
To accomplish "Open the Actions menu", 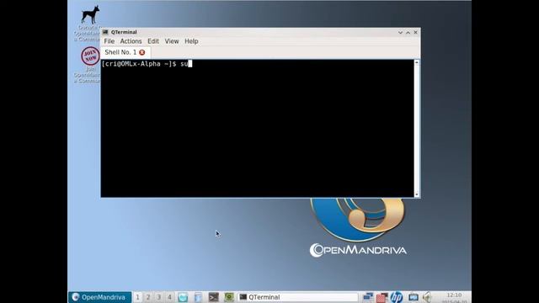I will coord(131,41).
